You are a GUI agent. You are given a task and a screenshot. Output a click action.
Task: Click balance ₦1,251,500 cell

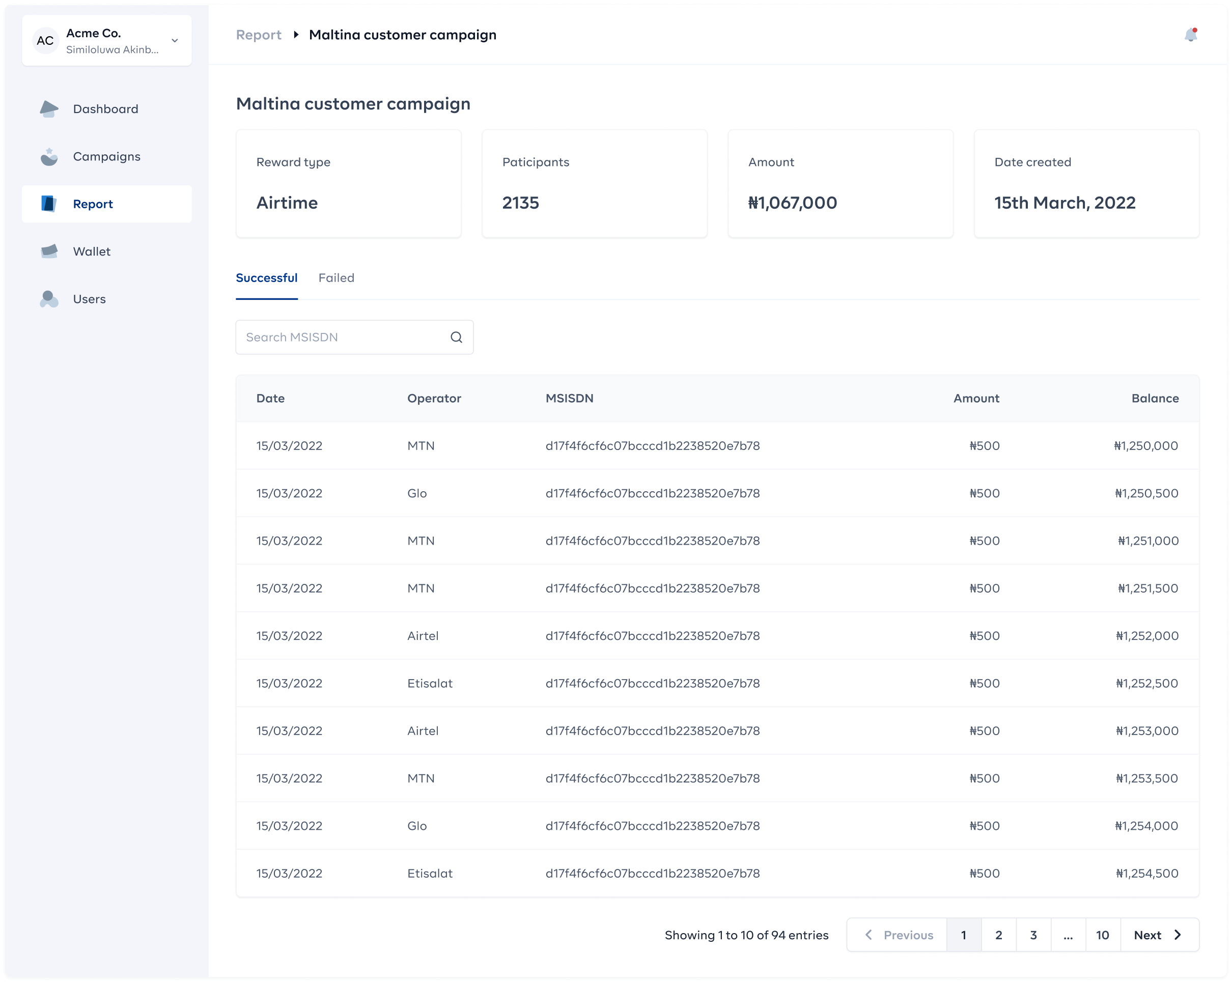tap(1148, 588)
